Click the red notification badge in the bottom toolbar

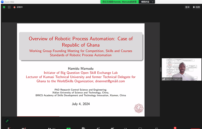pyautogui.click(x=175, y=128)
